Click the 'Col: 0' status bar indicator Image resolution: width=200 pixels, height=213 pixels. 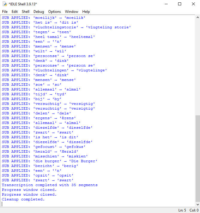pos(193,210)
